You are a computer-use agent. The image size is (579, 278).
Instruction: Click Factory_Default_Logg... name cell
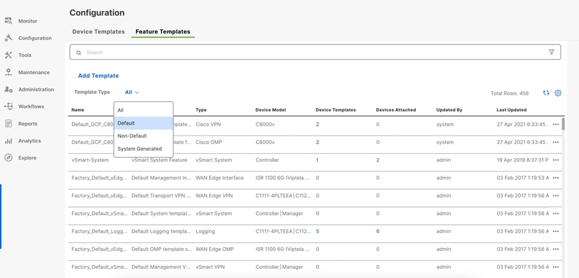click(x=99, y=232)
